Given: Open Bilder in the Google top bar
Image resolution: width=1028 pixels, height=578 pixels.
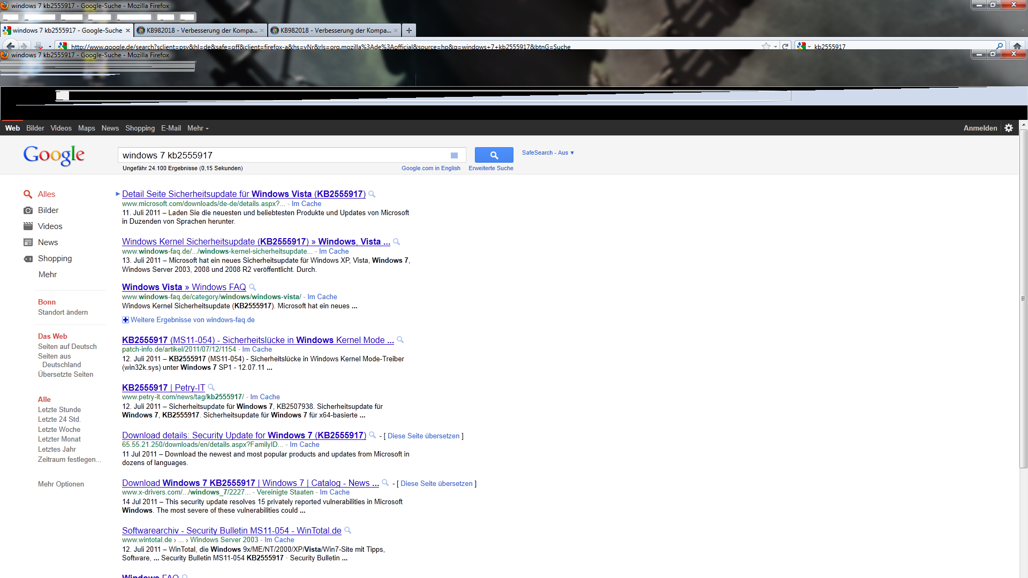Looking at the screenshot, I should [x=35, y=128].
